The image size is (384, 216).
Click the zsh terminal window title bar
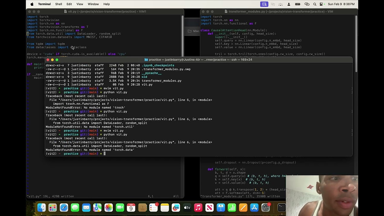198,59
